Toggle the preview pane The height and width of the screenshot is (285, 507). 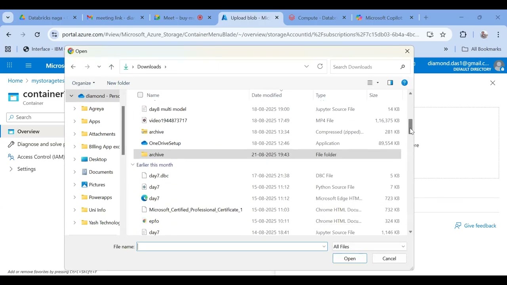tap(390, 83)
